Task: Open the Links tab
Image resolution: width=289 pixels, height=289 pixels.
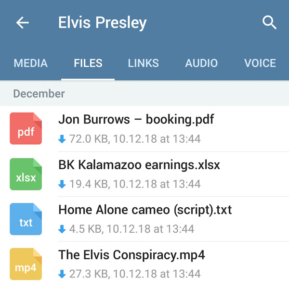Action: (x=144, y=63)
